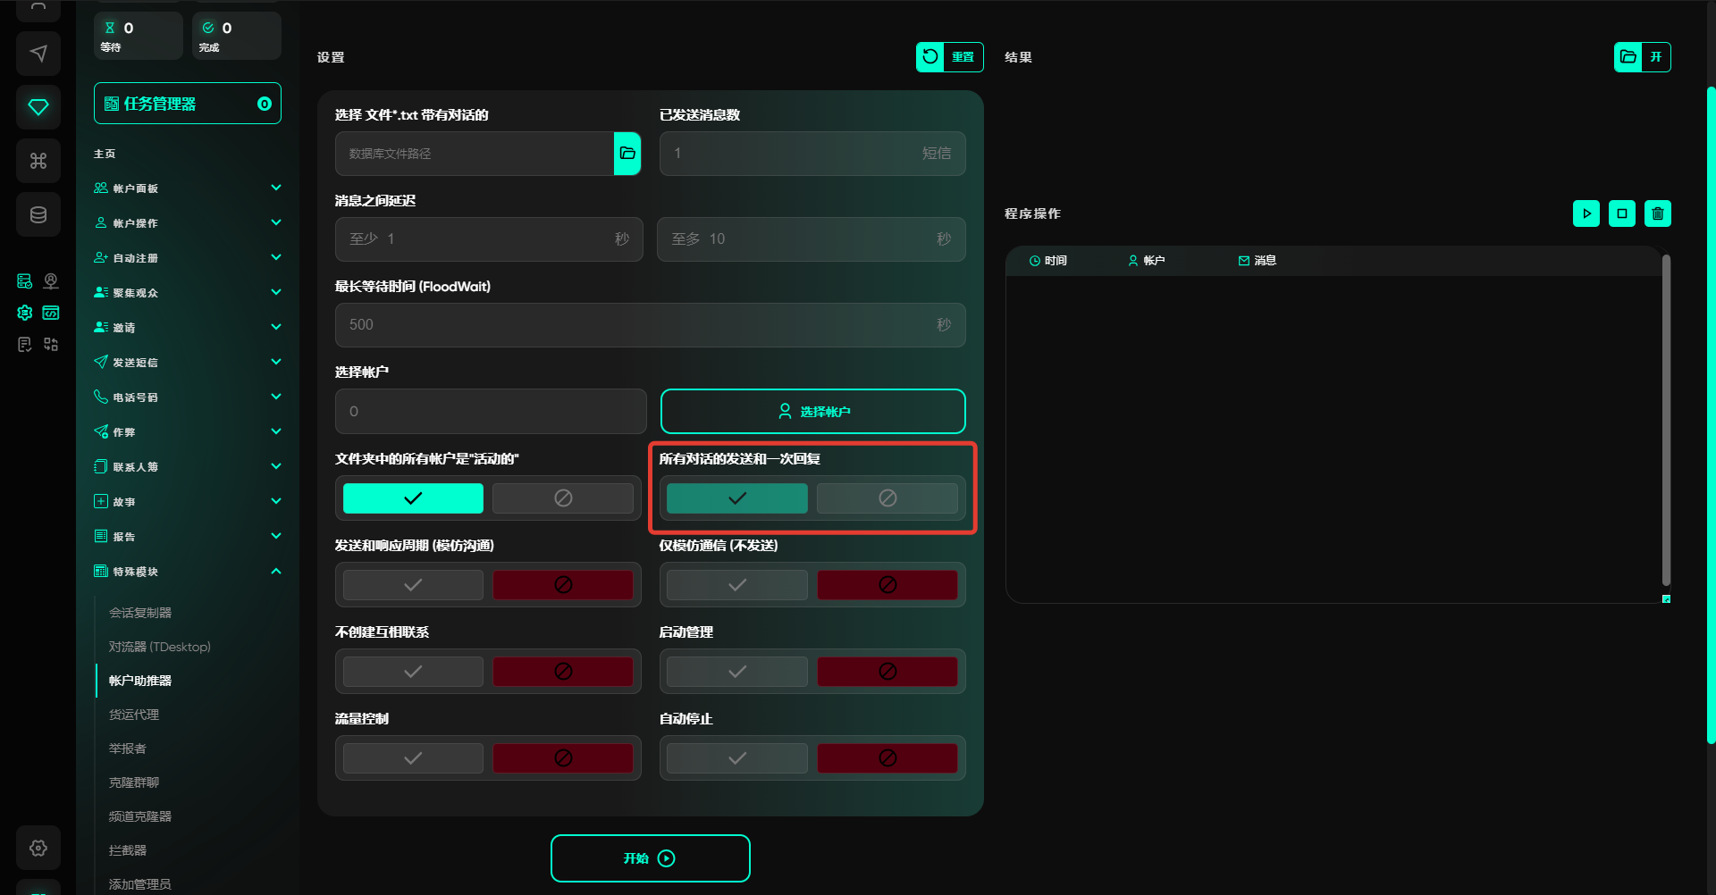Viewport: 1716px width, 895px height.
Task: Open the database icon in left rail
Action: pos(38,214)
